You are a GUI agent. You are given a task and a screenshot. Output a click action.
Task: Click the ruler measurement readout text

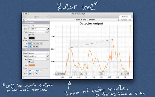click(x=84, y=20)
